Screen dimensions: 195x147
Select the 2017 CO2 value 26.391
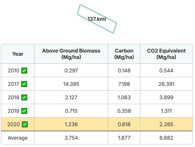166,84
